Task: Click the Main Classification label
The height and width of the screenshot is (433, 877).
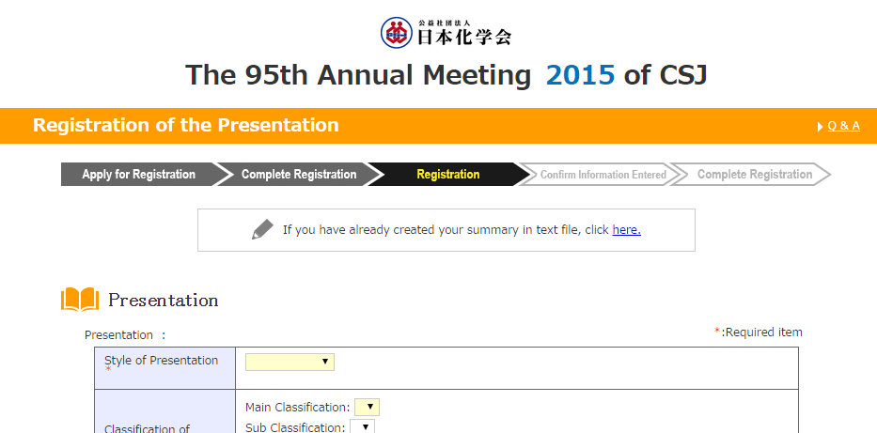Action: [298, 408]
